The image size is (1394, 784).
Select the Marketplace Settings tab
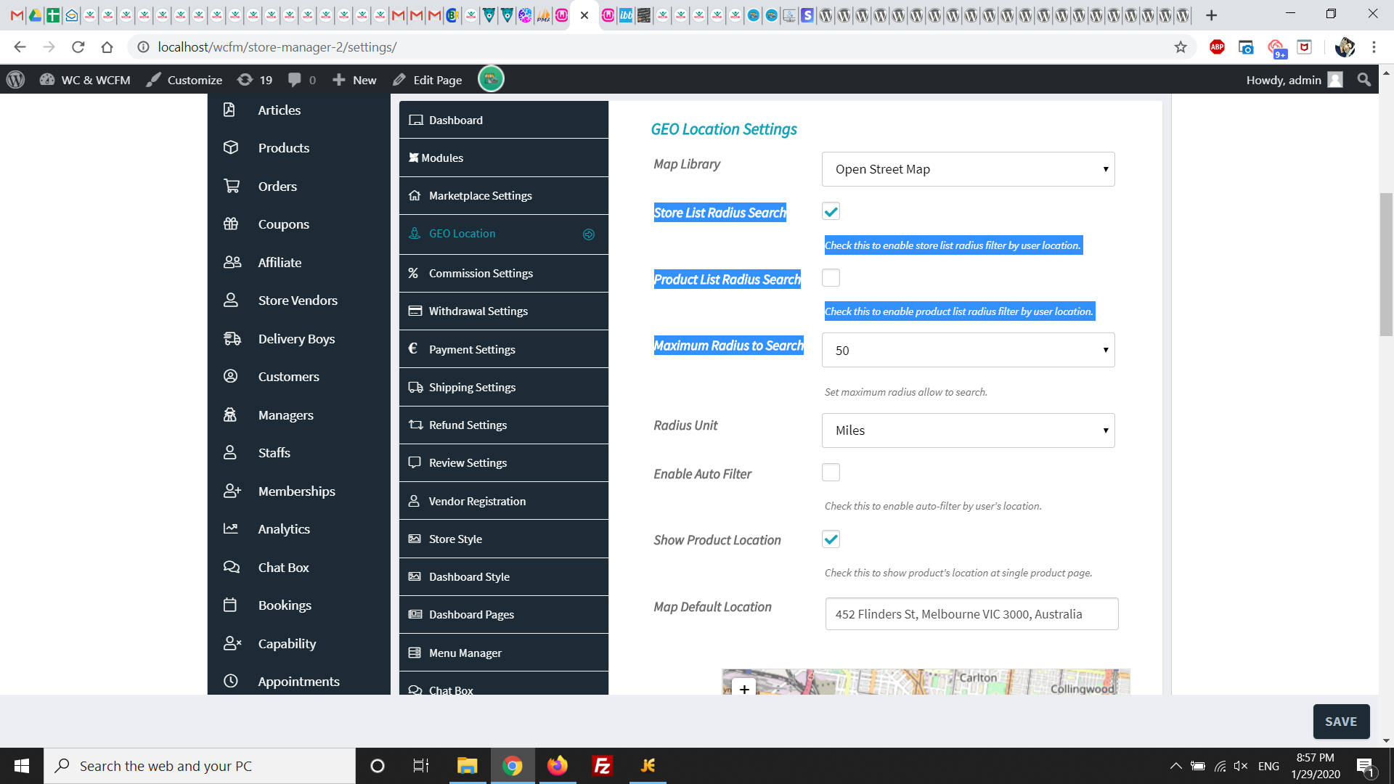click(x=504, y=195)
